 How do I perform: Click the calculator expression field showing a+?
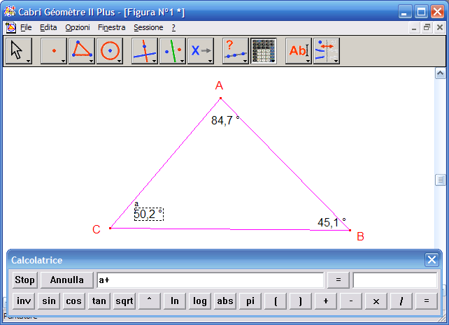(x=211, y=280)
